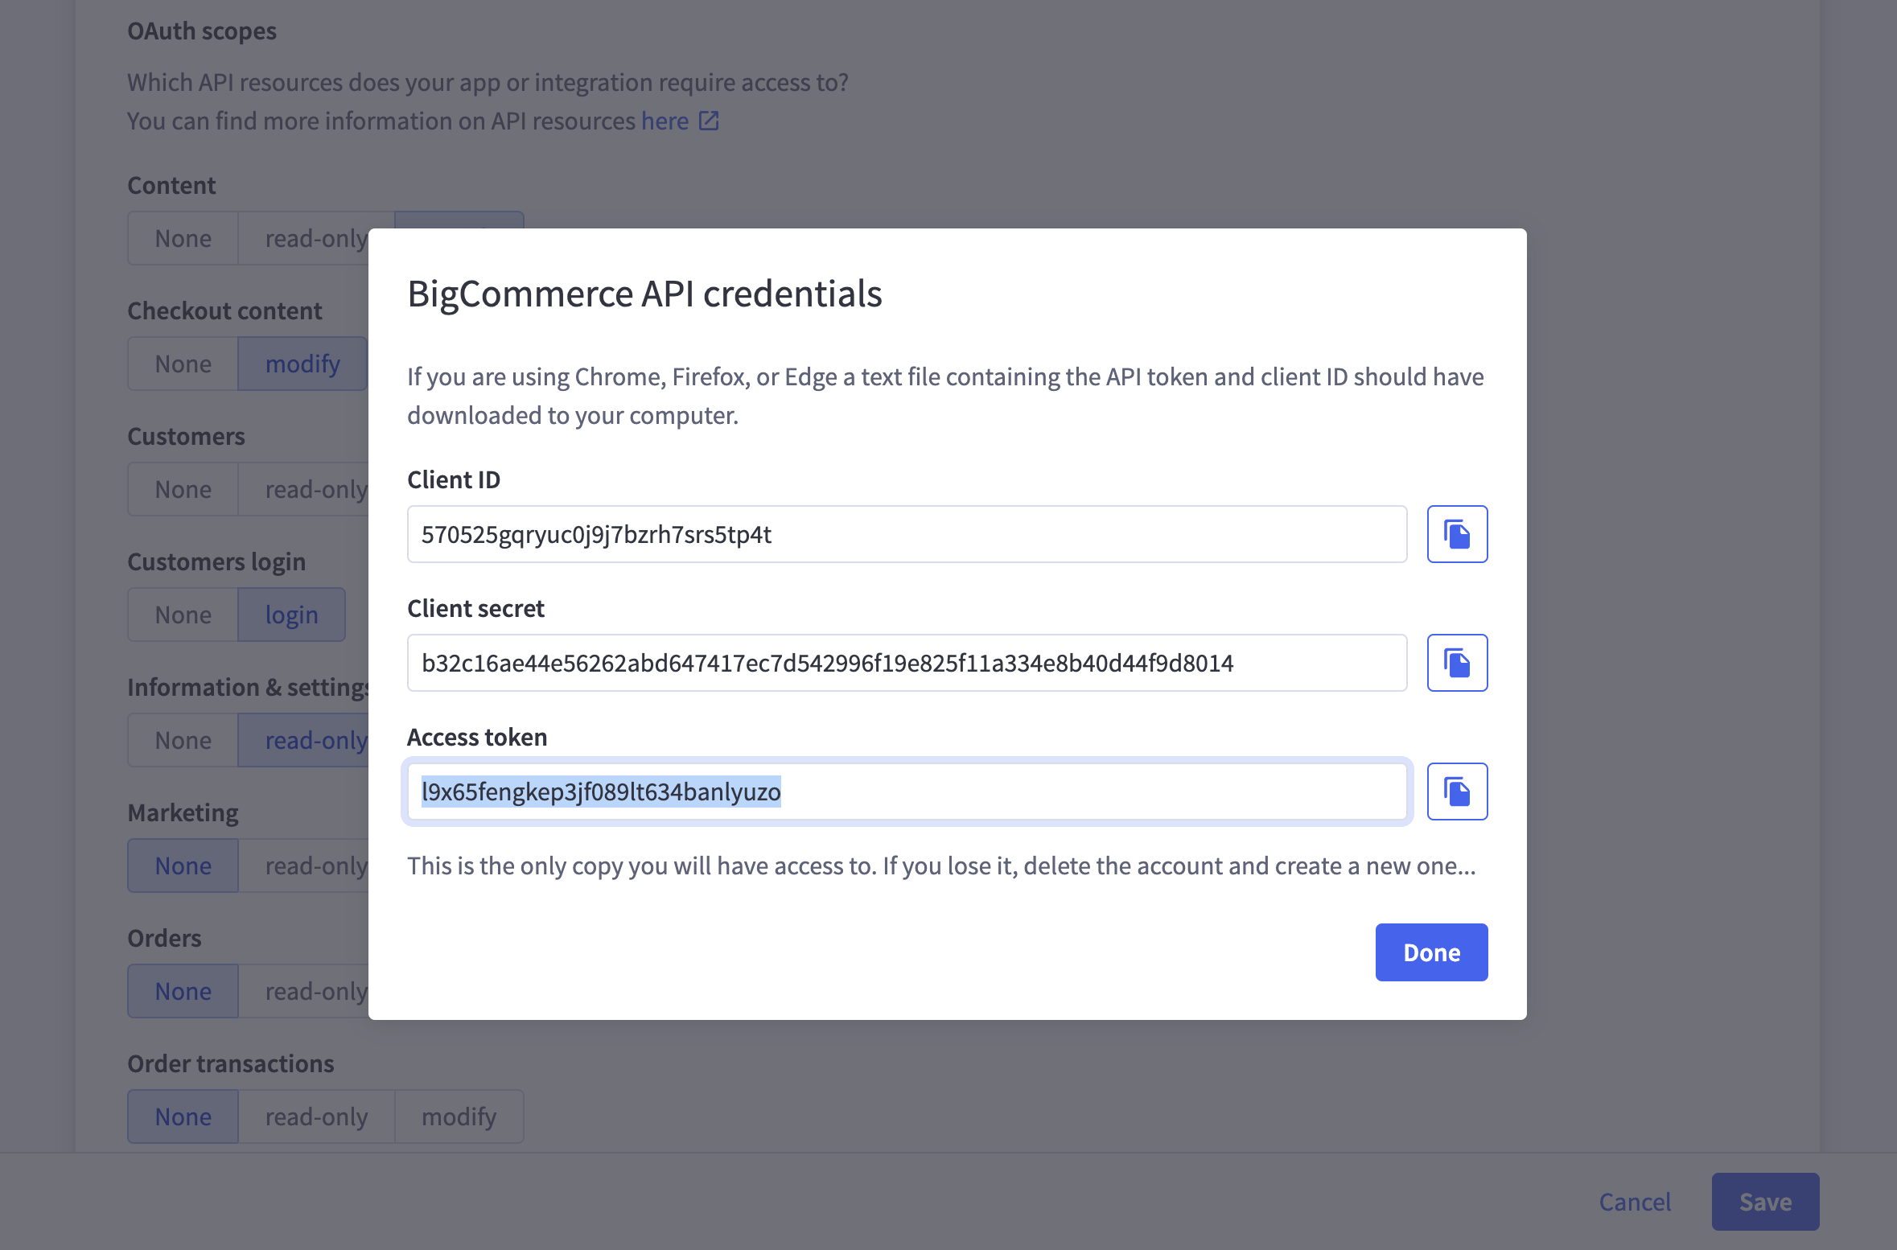This screenshot has width=1897, height=1250.
Task: Click the 'OAuth scopes' heading
Action: 202,31
